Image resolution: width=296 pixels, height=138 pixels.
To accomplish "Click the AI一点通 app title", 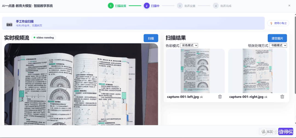I will click(27, 6).
